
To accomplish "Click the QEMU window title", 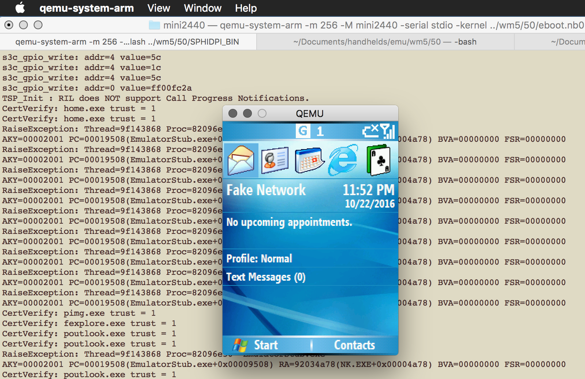I will [310, 114].
